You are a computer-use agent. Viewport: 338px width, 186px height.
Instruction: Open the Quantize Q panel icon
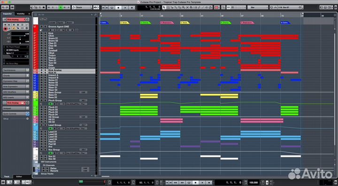coord(271,8)
